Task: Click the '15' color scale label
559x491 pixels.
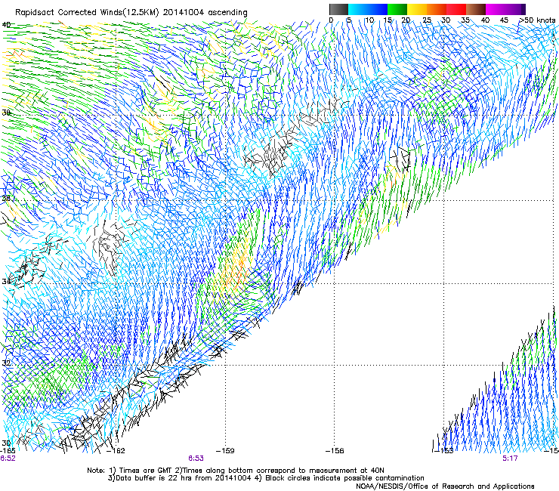Action: (x=388, y=20)
